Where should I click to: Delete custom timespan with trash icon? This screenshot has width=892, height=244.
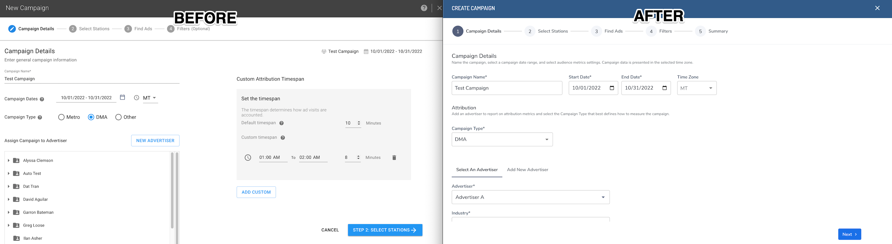click(394, 158)
